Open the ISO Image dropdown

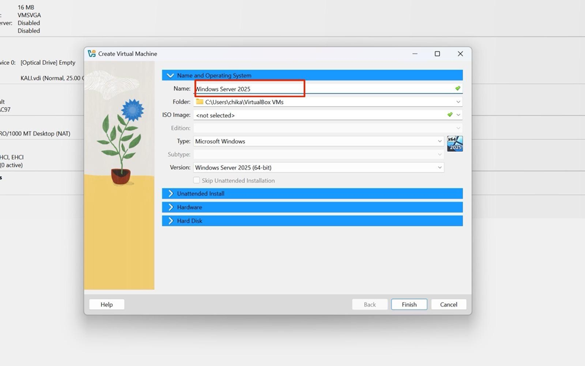click(458, 115)
